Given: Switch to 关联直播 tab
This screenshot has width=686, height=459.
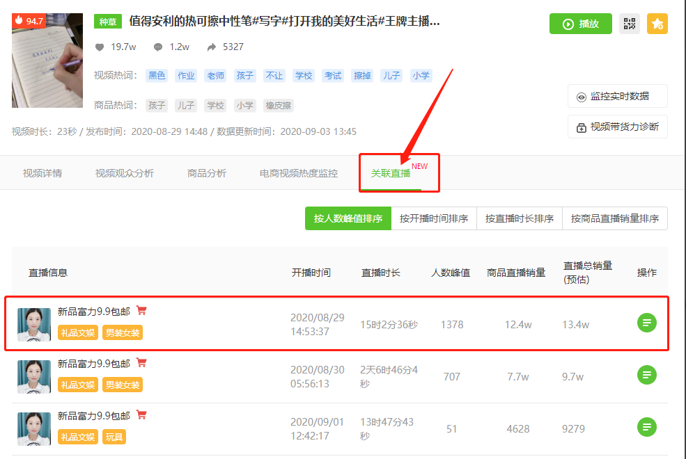Looking at the screenshot, I should pos(391,173).
